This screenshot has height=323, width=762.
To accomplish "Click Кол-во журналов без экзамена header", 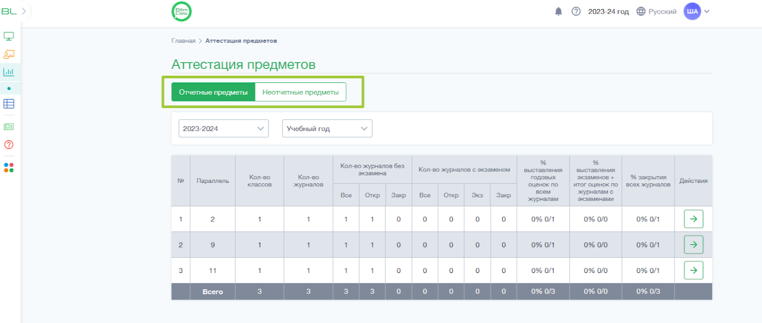I will click(x=372, y=170).
